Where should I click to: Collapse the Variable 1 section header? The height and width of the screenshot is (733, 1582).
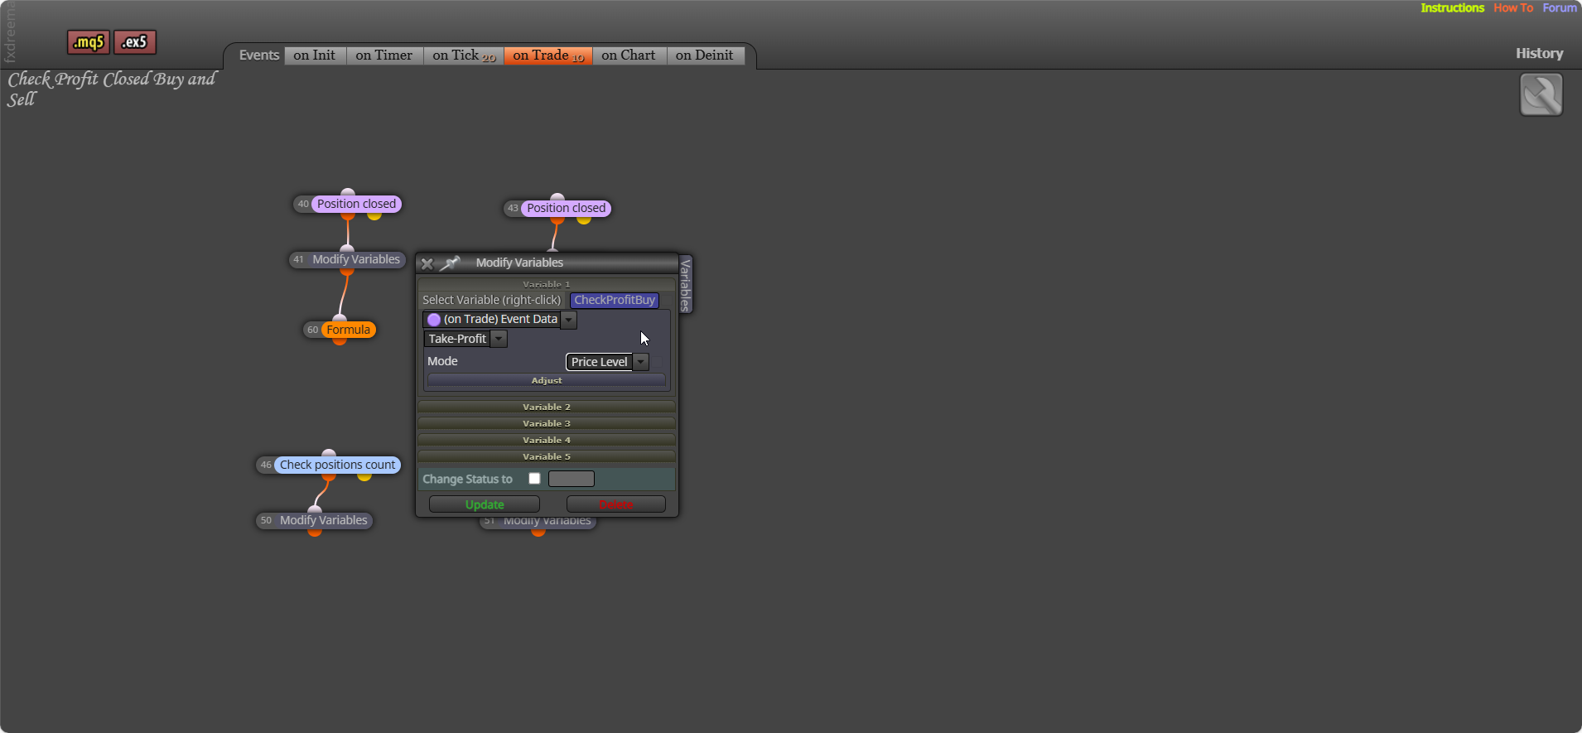point(547,284)
